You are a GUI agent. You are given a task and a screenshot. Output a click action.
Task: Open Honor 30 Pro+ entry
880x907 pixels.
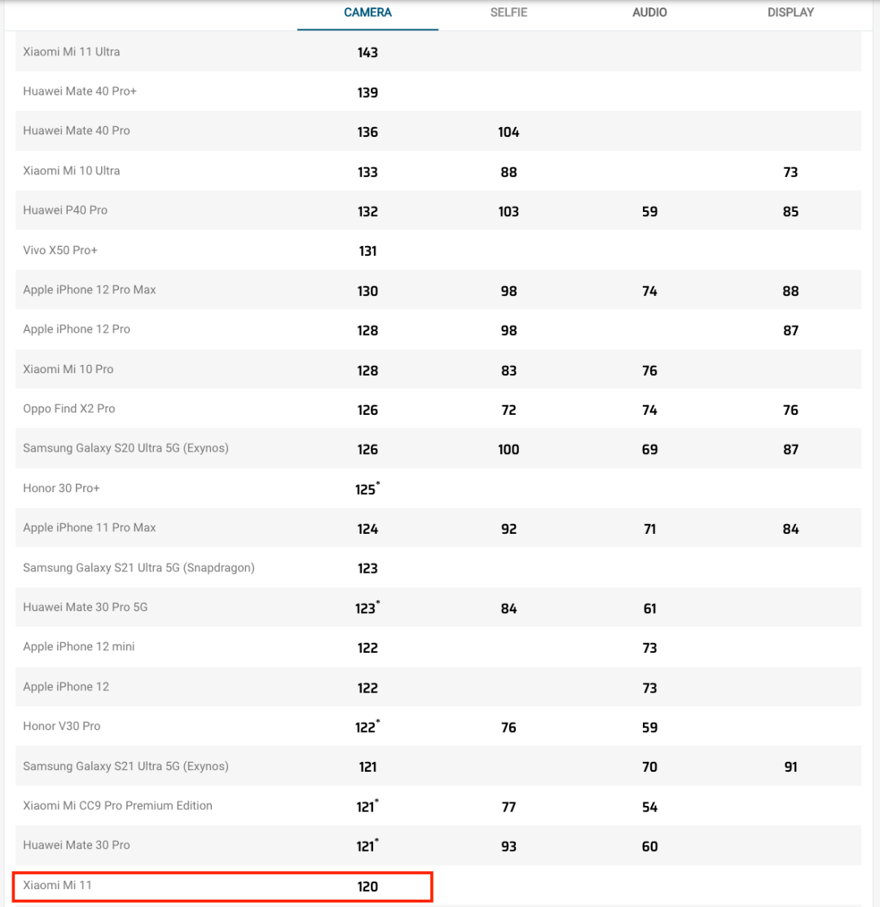[61, 488]
